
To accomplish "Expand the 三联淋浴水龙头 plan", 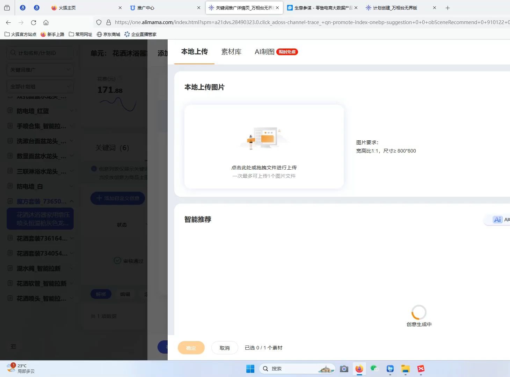I will pyautogui.click(x=72, y=171).
